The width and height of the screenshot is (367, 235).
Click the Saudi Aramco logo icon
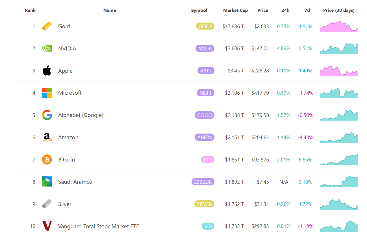[47, 182]
